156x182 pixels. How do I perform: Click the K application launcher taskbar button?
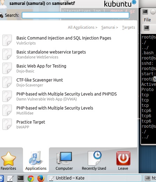click(x=2, y=178)
